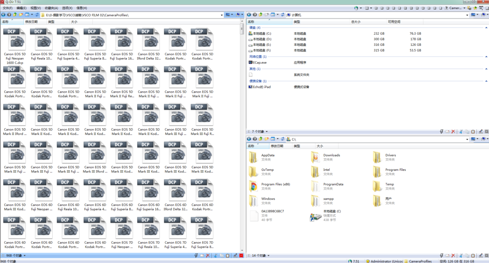The image size is (489, 263).
Task: Collapse the 便携设备 (1) group
Action: coord(486,81)
